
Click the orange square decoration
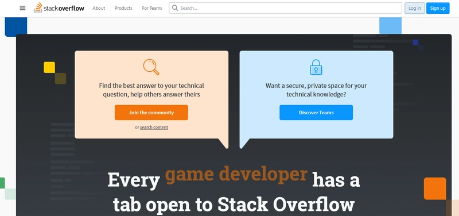coord(435,188)
